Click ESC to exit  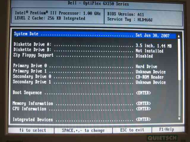coord(132,130)
